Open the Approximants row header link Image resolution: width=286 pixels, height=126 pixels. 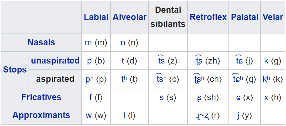pos(41,115)
